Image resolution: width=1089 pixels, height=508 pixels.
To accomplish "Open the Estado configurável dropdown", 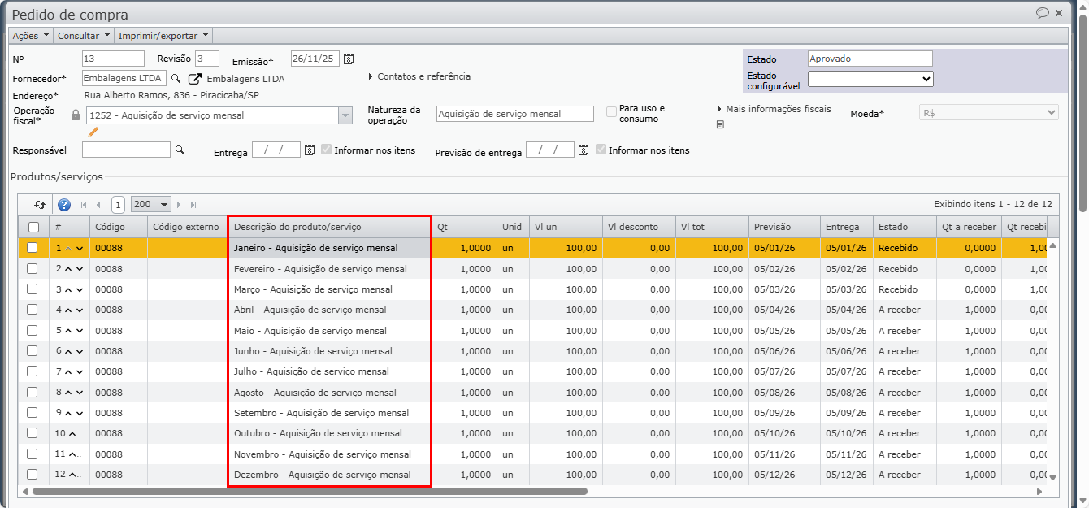I will point(870,79).
